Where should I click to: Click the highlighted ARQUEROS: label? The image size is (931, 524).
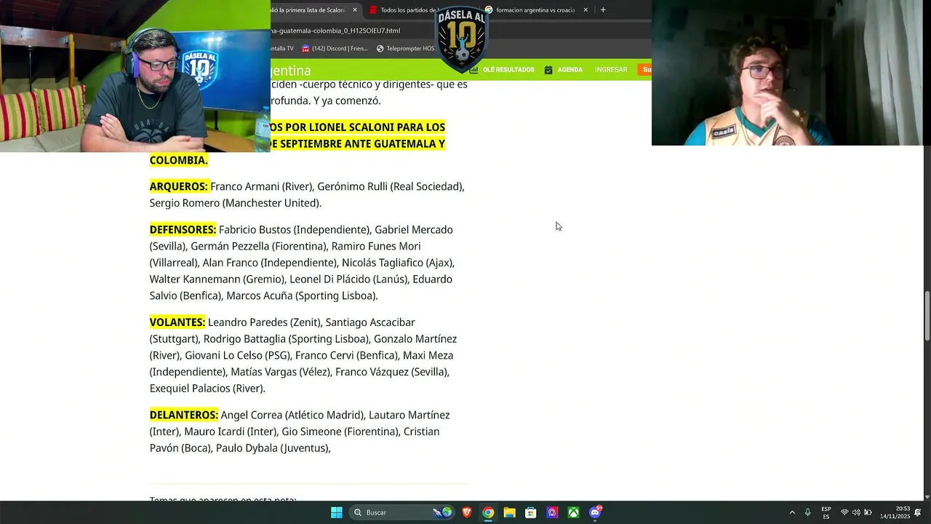coord(179,186)
